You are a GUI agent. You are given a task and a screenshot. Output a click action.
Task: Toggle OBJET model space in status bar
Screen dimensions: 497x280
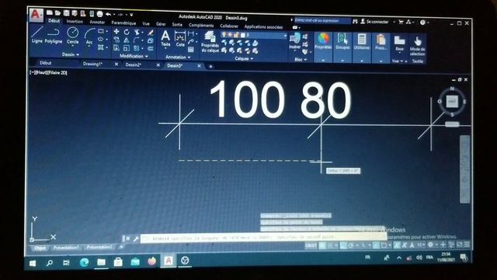(311, 246)
